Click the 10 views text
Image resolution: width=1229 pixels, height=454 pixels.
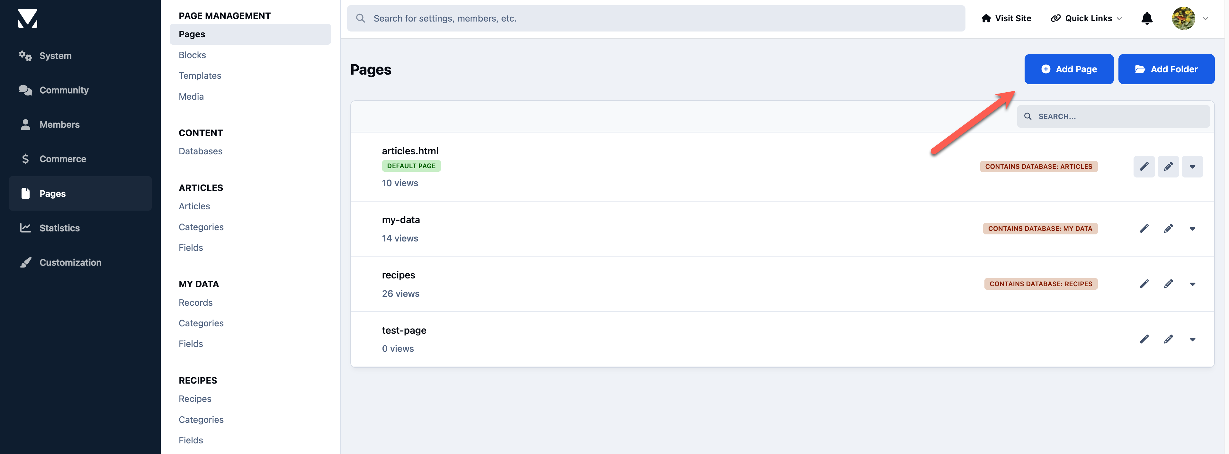point(400,183)
